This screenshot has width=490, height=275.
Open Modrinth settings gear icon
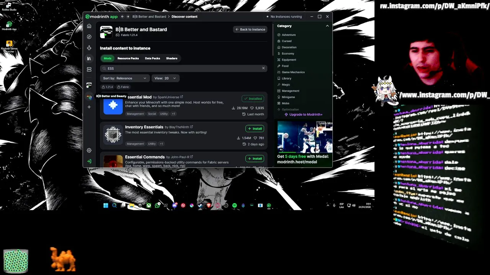pyautogui.click(x=89, y=150)
